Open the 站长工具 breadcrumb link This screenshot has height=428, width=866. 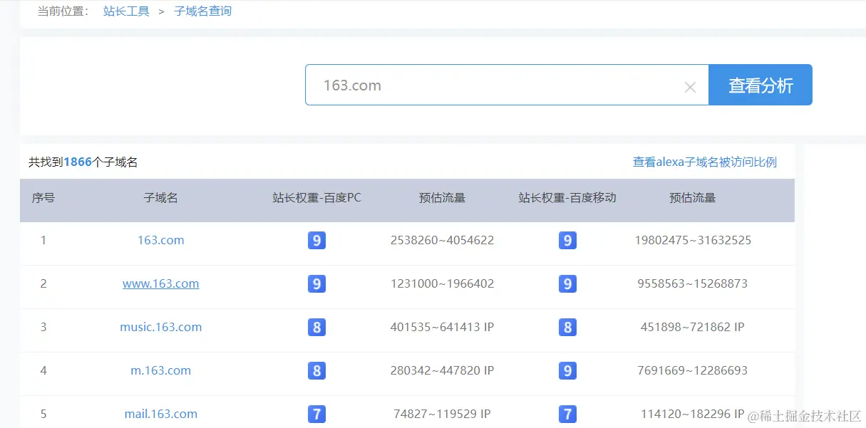click(126, 11)
